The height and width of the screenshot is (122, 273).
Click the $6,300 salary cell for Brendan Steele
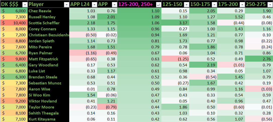pos(14,77)
